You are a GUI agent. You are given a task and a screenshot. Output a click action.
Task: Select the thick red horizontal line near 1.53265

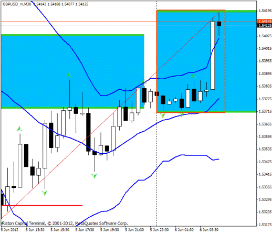click(x=41, y=205)
